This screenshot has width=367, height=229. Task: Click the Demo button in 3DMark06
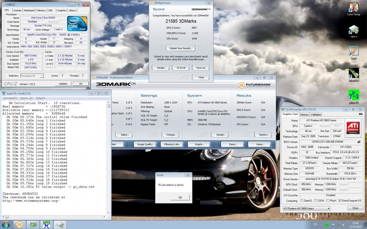[x=233, y=144]
